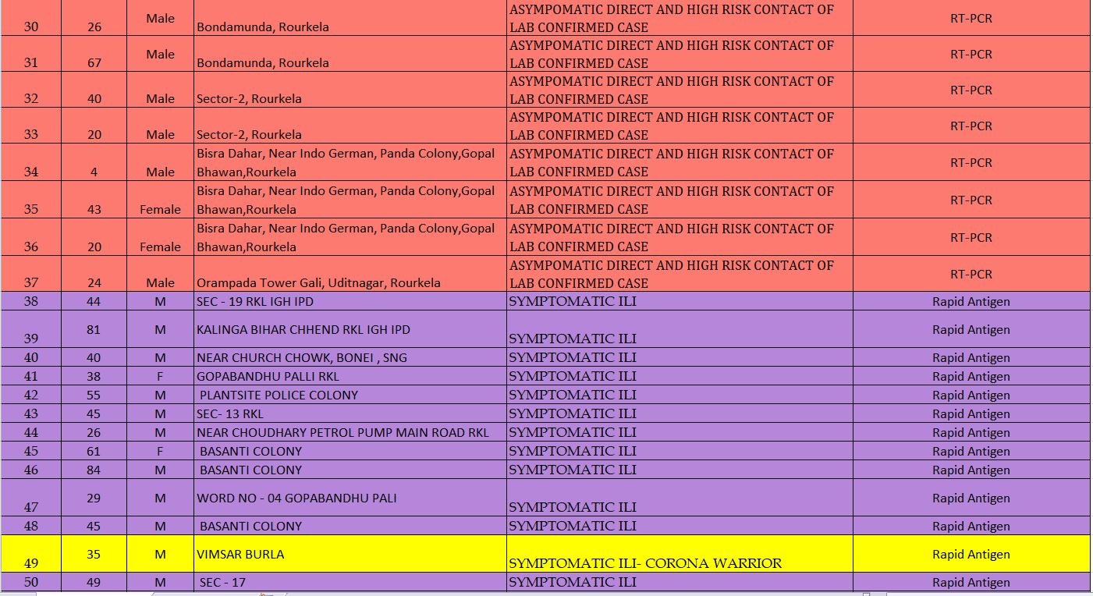Image resolution: width=1093 pixels, height=596 pixels.
Task: Select serial number 30 cell
Action: [31, 19]
